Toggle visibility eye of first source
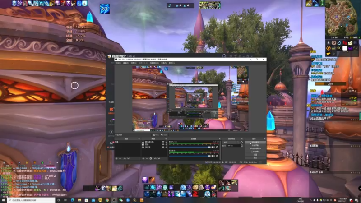Image resolution: width=361 pixels, height=203 pixels. (163, 142)
